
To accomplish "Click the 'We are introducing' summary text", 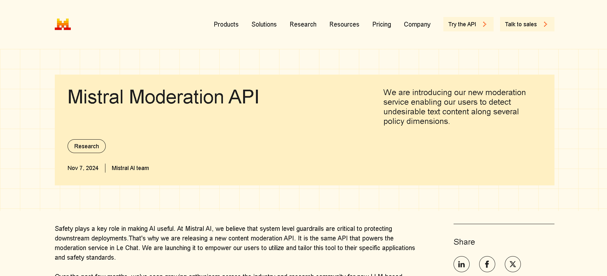I will click(454, 107).
